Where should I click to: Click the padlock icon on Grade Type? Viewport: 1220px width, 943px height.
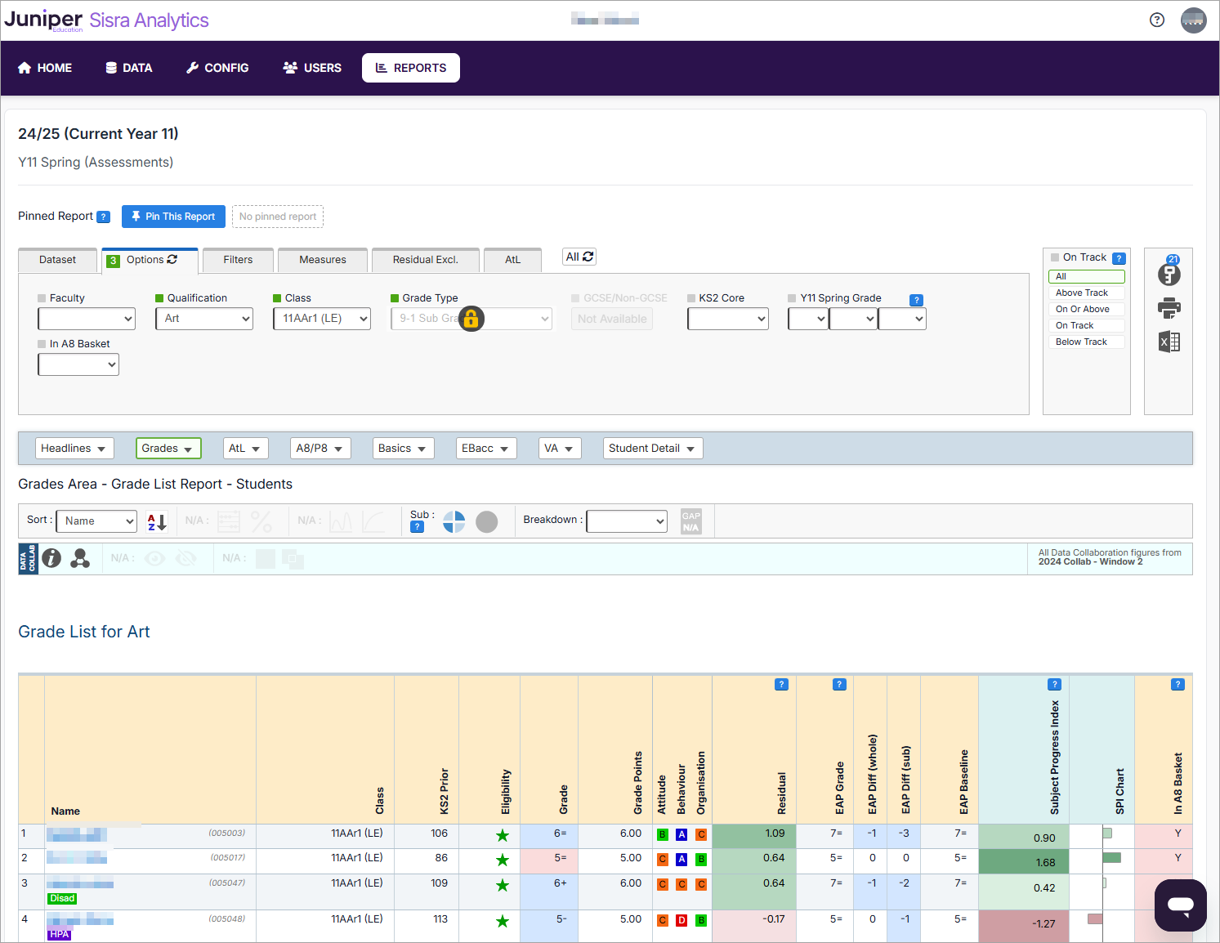pyautogui.click(x=471, y=319)
